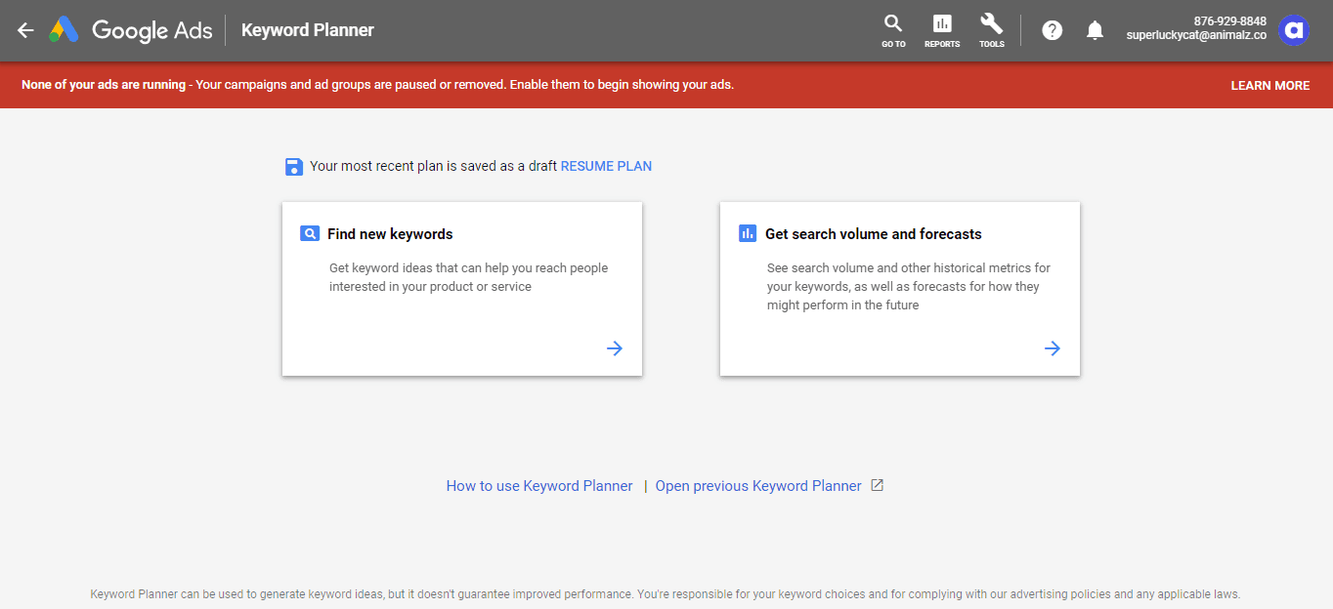
Task: Open the account avatar menu
Action: pos(1294,30)
